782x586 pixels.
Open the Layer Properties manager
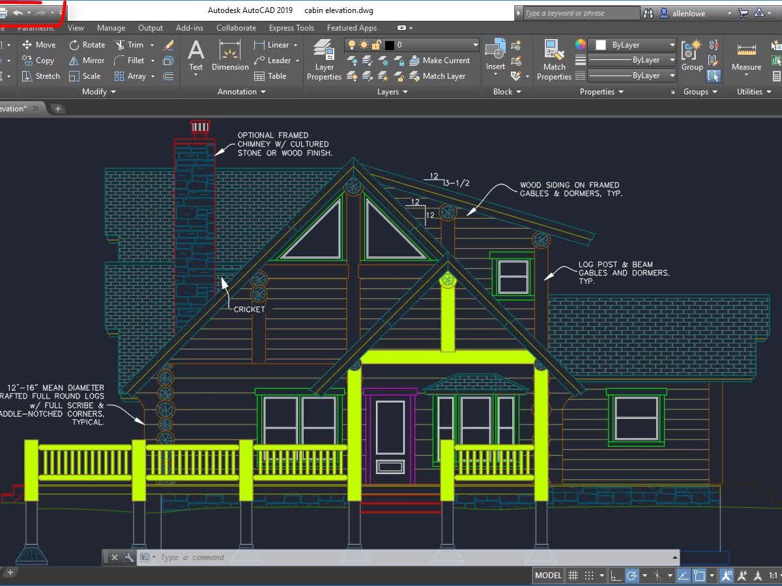click(x=324, y=60)
